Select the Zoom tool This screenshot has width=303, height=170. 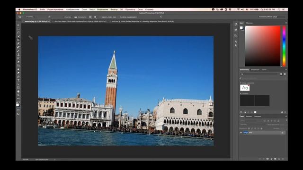click(x=18, y=95)
